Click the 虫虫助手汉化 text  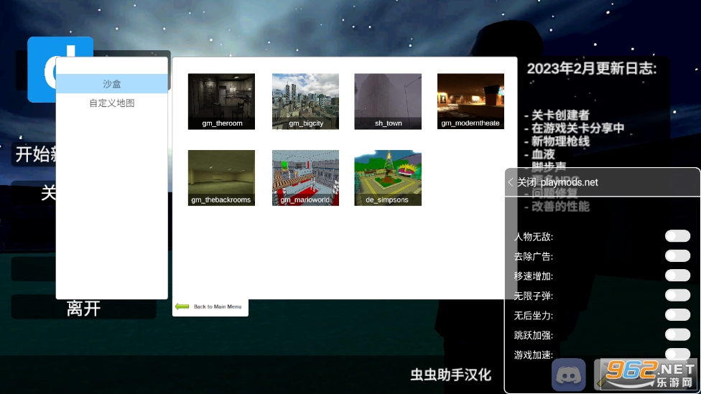(450, 375)
